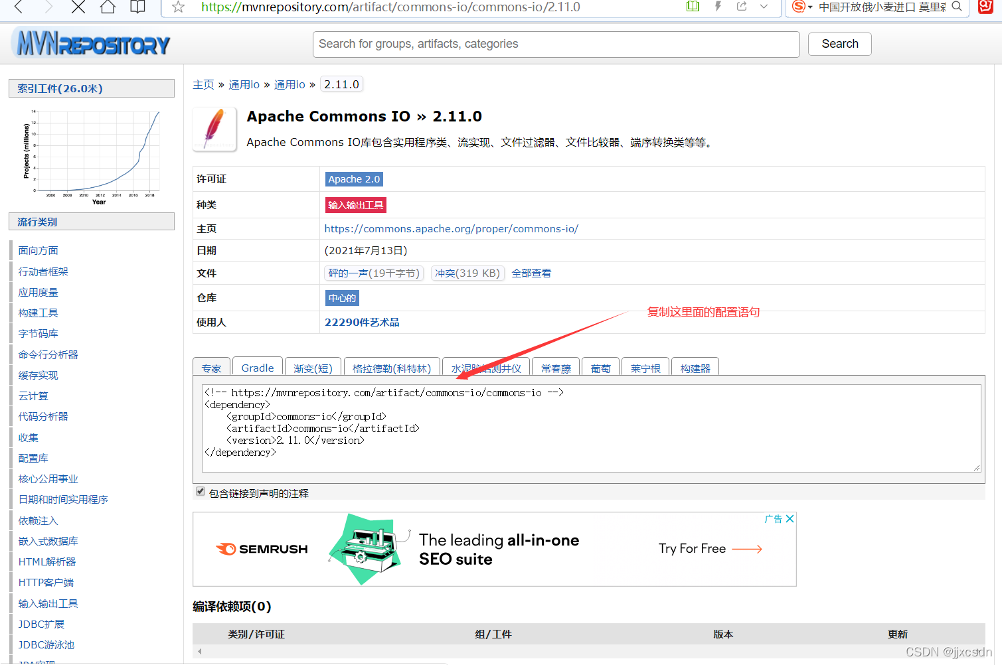Viewport: 1002px width, 665px height.
Task: Download the 砰的一声 (19千字节) file
Action: [x=374, y=273]
